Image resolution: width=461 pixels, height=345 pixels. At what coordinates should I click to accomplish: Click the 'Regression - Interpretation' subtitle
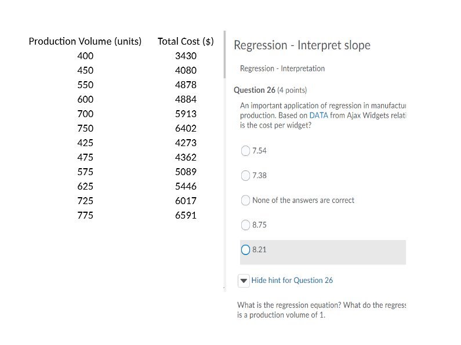tap(282, 68)
